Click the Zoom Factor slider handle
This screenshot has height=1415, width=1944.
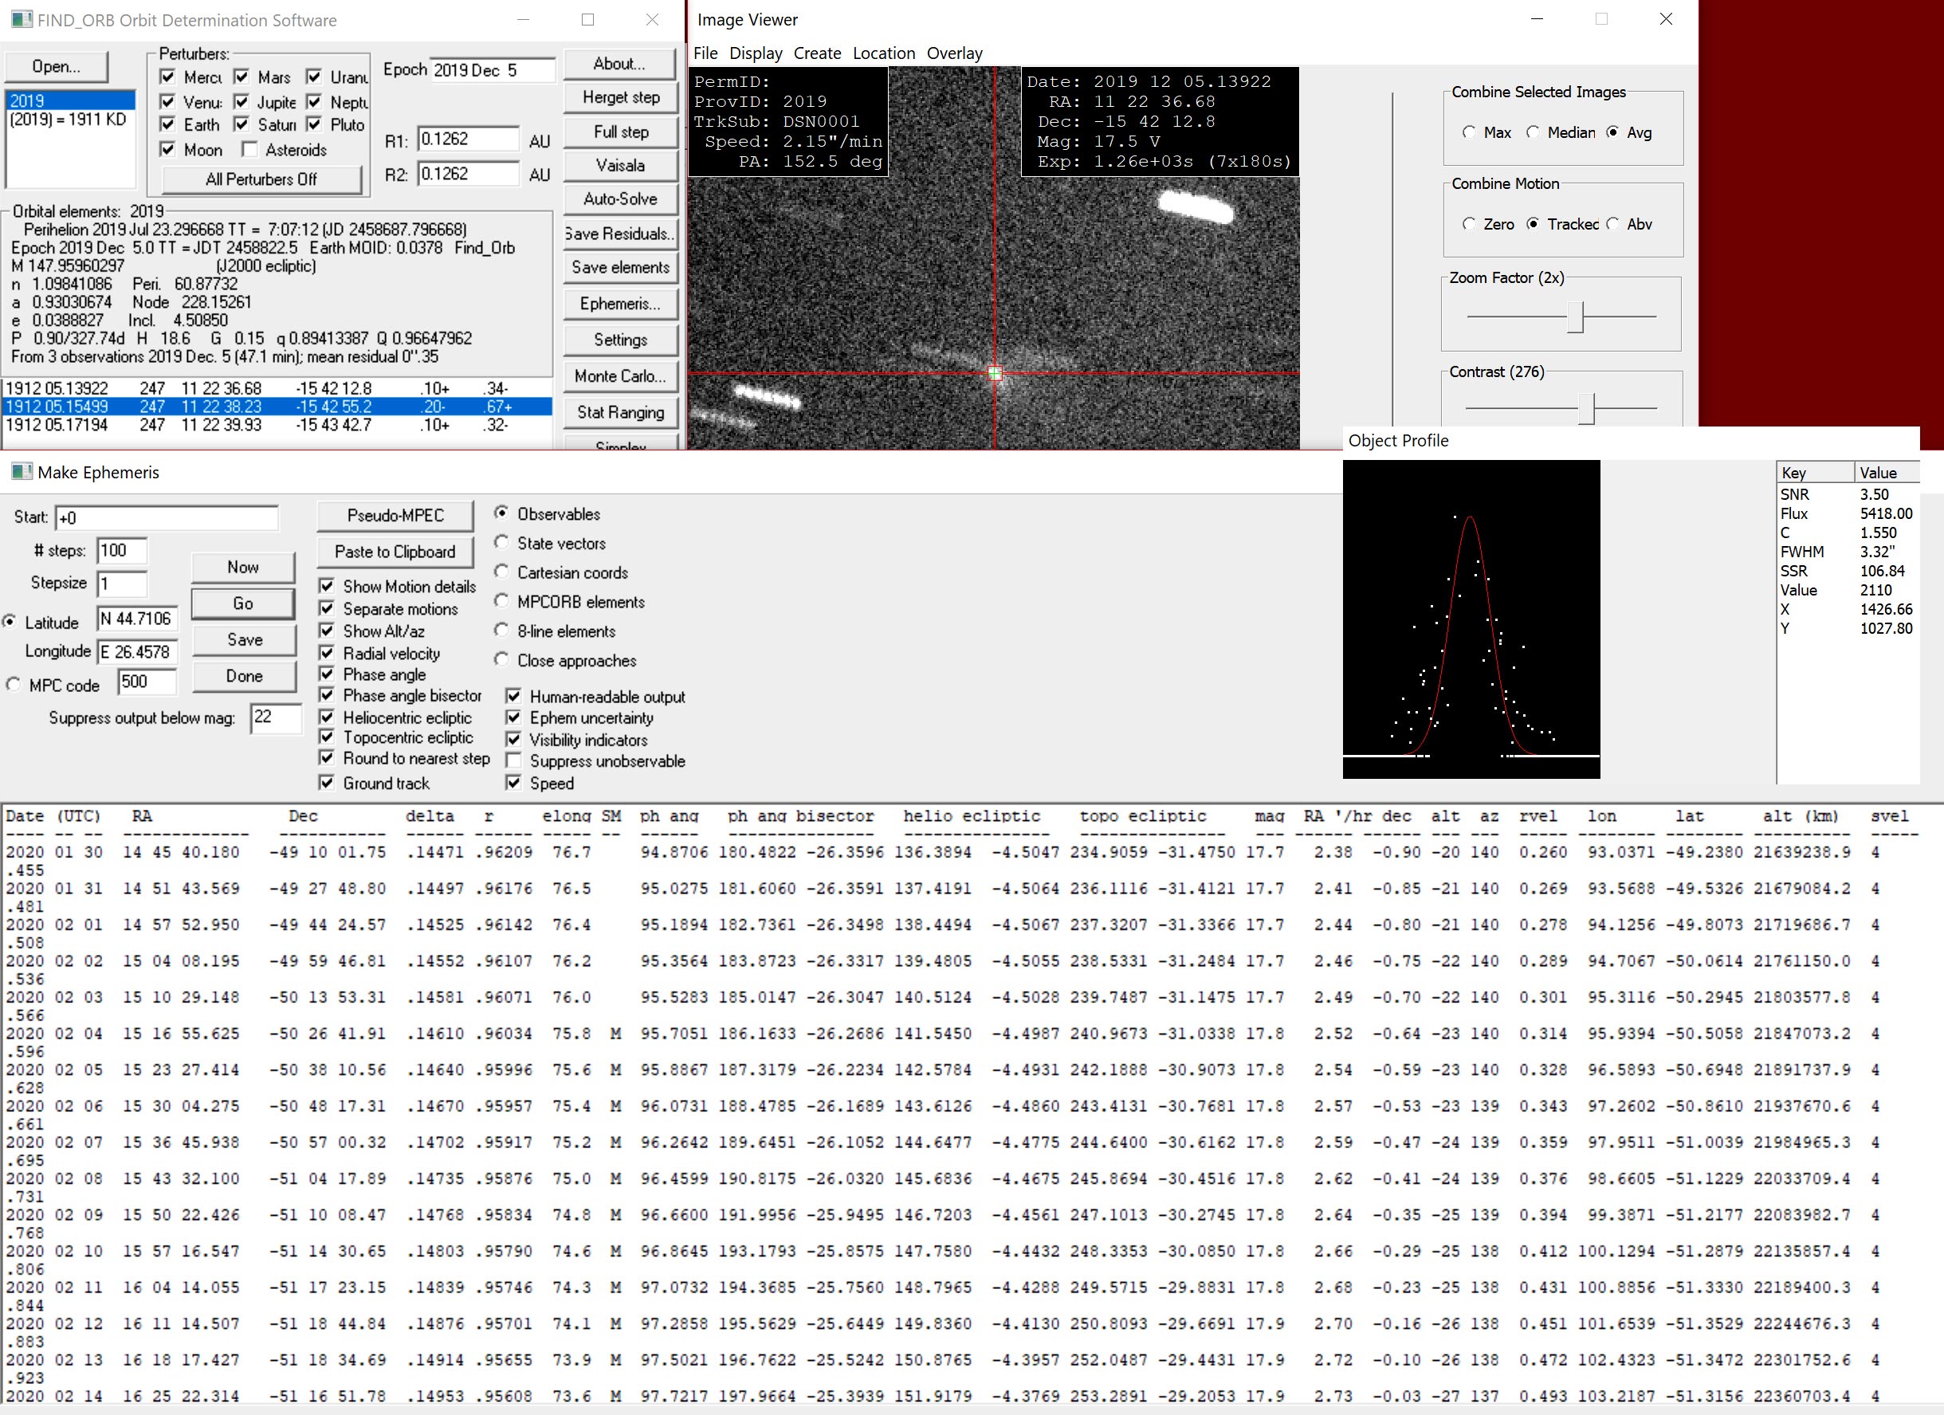(x=1575, y=316)
